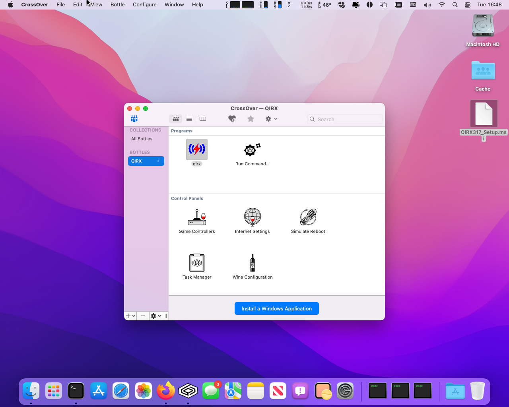This screenshot has height=407, width=509.
Task: Open Trash in the Dock
Action: 478,391
